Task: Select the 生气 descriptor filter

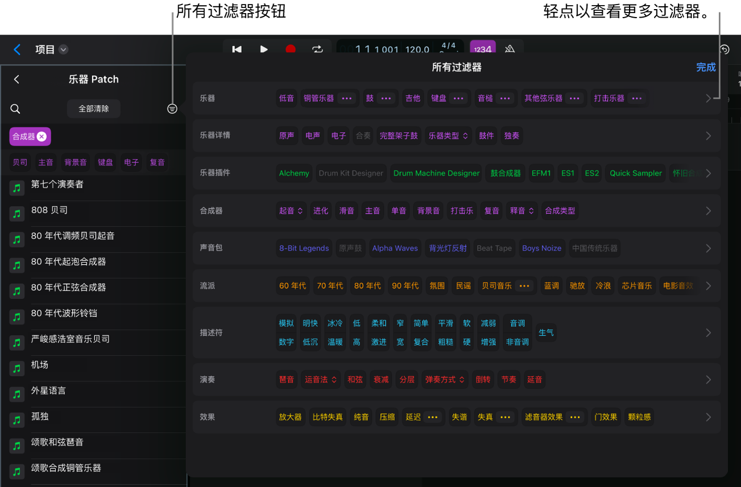Action: 546,332
